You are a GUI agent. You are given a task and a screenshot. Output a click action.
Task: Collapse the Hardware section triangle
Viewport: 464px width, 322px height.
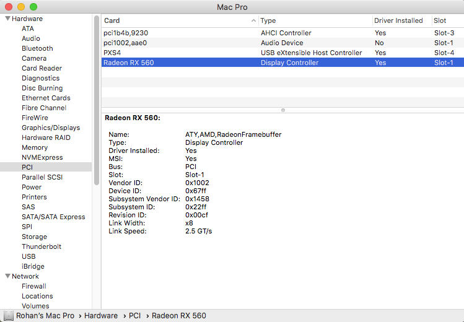point(7,19)
